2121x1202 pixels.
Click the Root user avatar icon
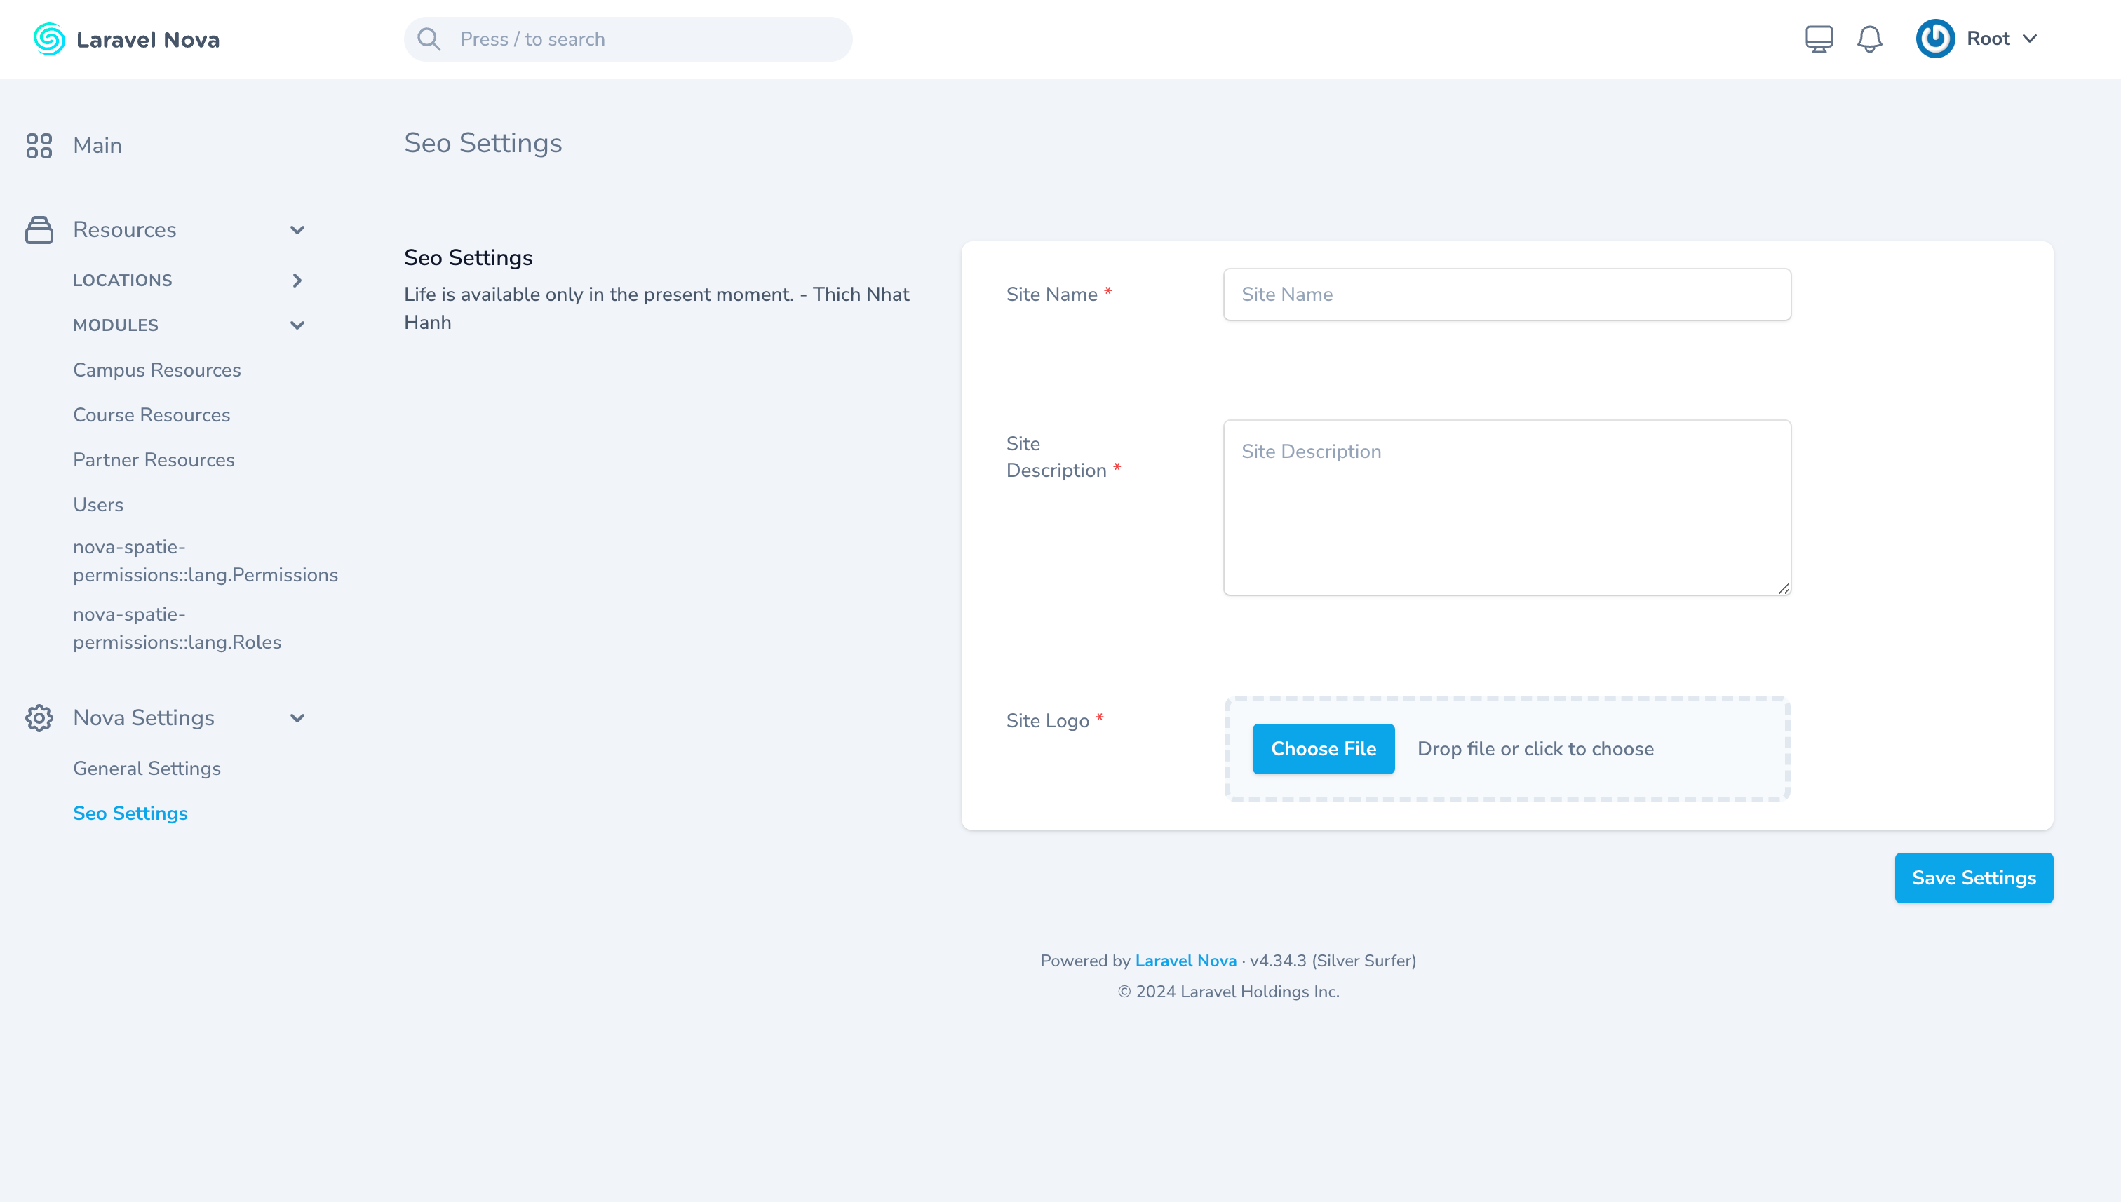click(x=1934, y=39)
